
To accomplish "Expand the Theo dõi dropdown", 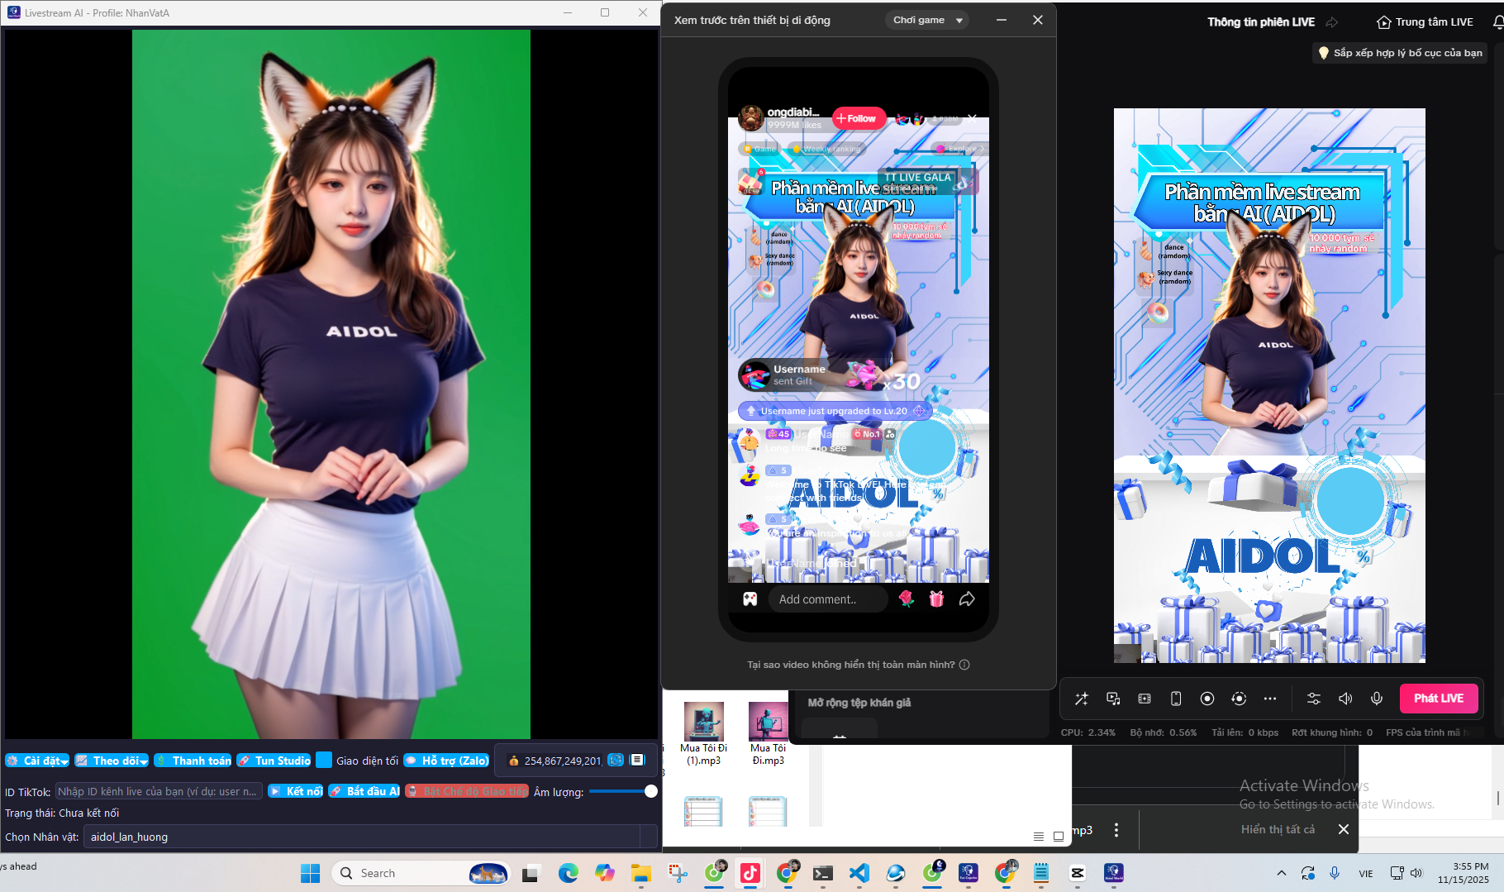I will click(112, 761).
